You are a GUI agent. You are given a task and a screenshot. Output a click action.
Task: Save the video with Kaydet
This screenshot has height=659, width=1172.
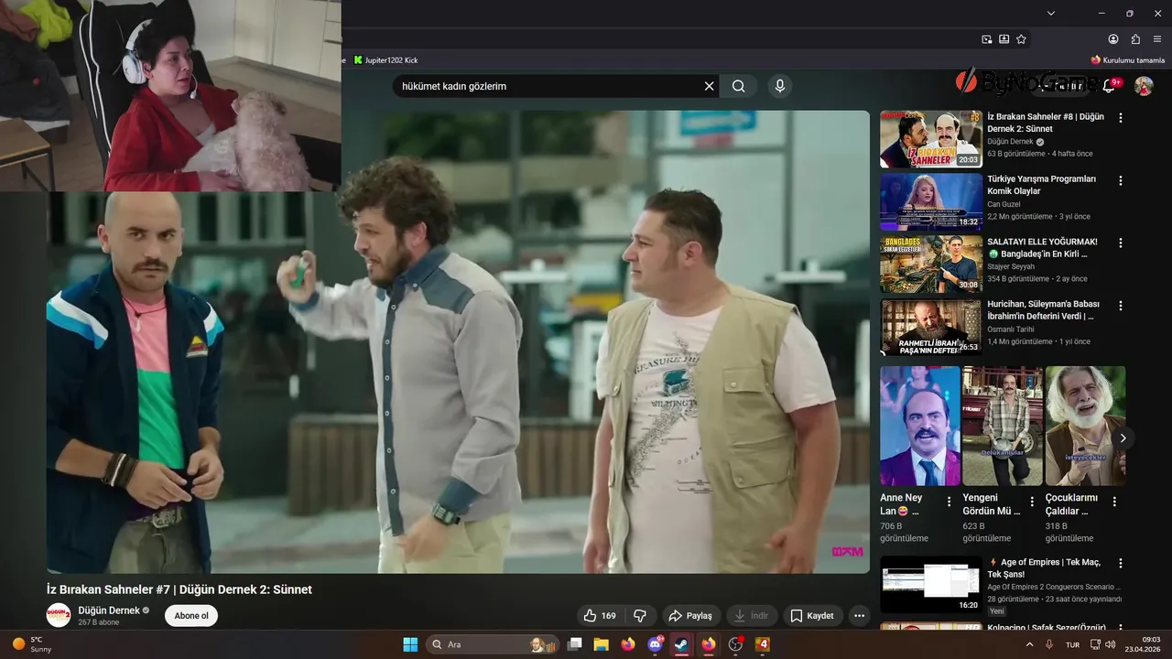coord(812,616)
